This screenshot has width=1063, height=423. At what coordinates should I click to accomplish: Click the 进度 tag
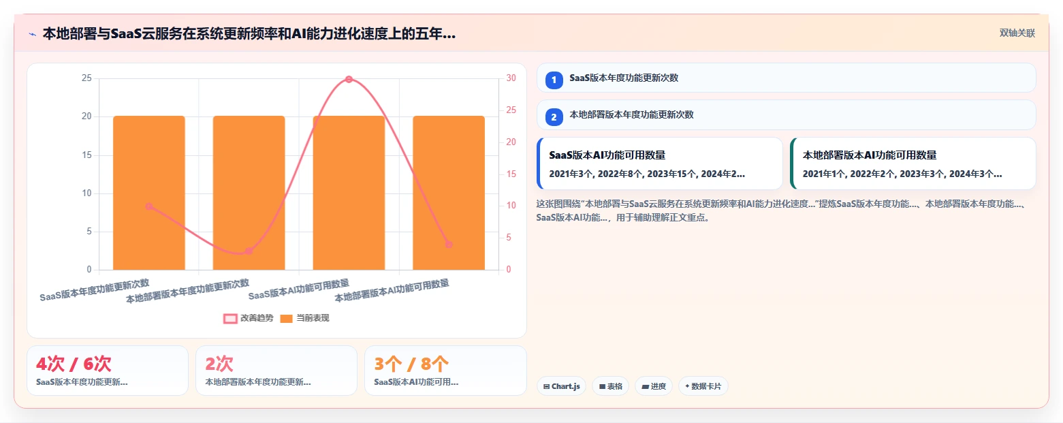tap(654, 386)
